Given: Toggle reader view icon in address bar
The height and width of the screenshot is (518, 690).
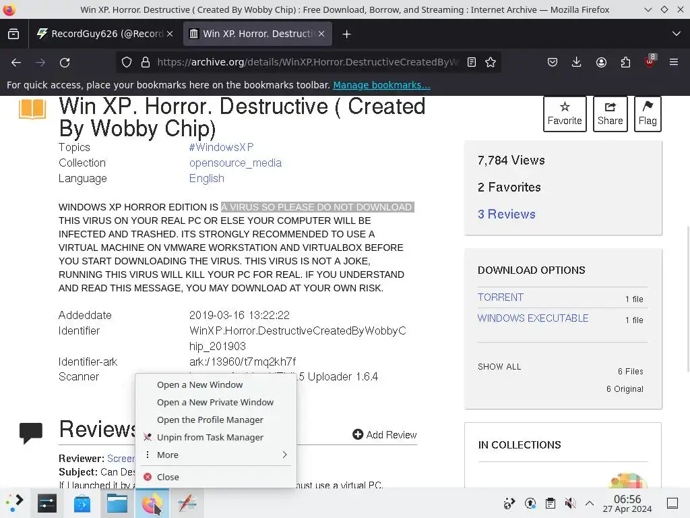Looking at the screenshot, I should click(472, 62).
